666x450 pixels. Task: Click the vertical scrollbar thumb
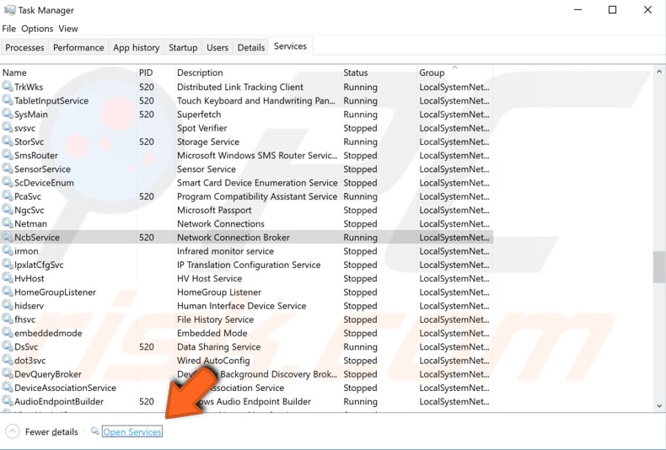click(x=659, y=266)
